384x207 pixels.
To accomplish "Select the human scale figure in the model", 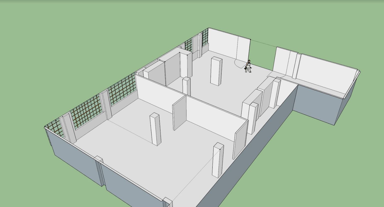I will pyautogui.click(x=248, y=66).
